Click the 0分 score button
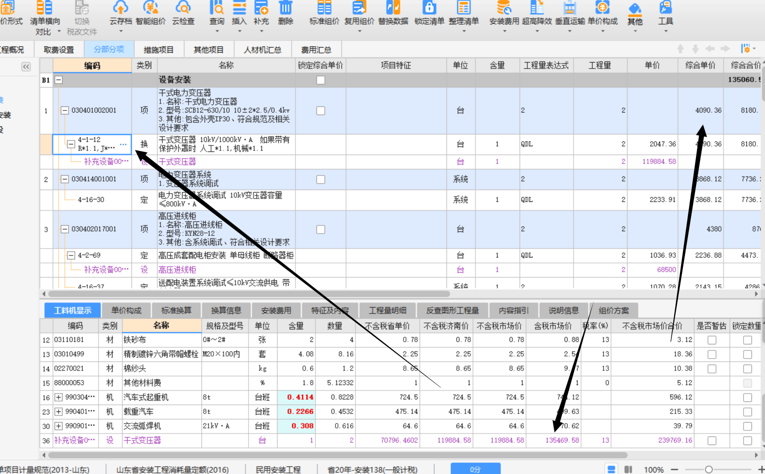This screenshot has width=765, height=474. point(475,469)
